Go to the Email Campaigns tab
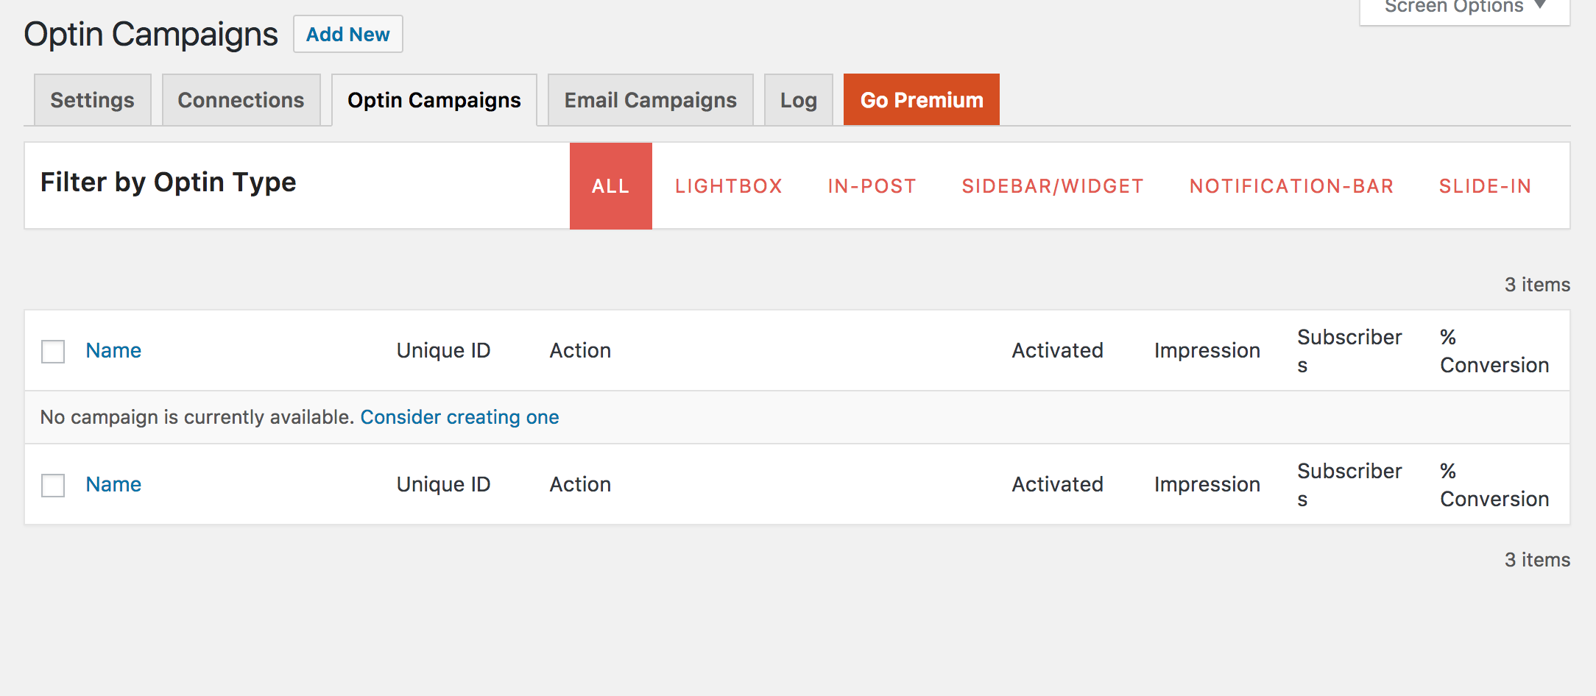This screenshot has width=1596, height=696. click(650, 100)
